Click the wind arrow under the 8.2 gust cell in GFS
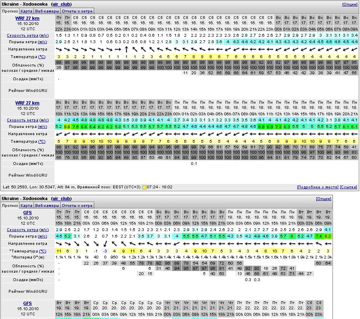Screen dimensions: 360x319 tap(327, 244)
